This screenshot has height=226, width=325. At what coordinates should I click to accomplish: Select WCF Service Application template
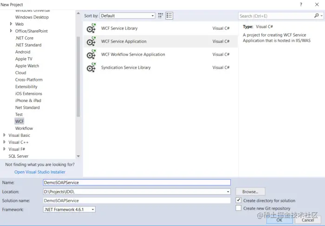tap(161, 41)
